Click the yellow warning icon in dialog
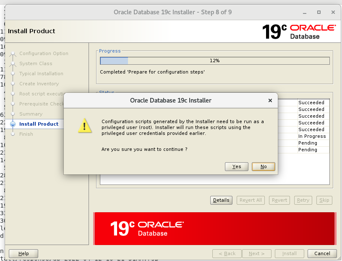The width and height of the screenshot is (342, 261). point(85,126)
